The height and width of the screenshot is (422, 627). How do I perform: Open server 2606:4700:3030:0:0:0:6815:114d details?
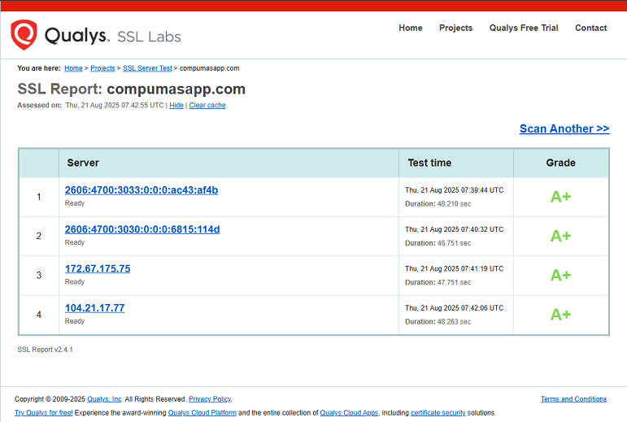tap(142, 229)
